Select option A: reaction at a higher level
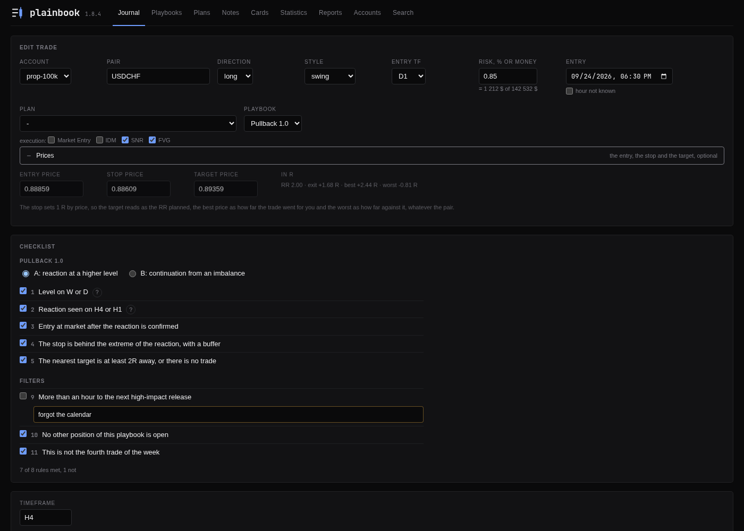 click(x=26, y=274)
